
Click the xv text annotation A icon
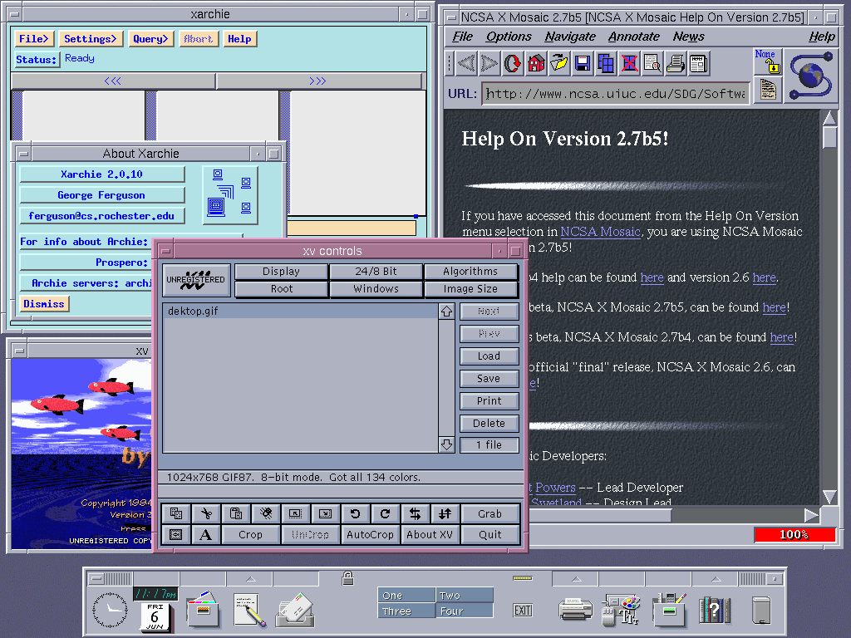pos(206,534)
